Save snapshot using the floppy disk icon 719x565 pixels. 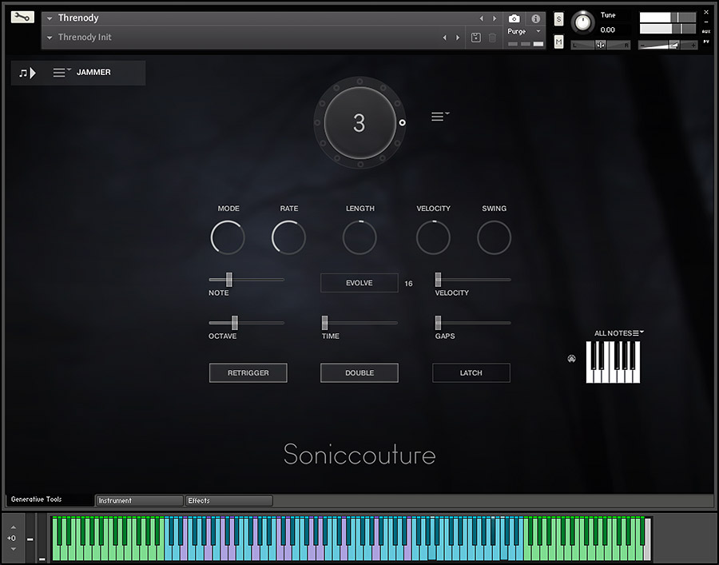pos(476,38)
